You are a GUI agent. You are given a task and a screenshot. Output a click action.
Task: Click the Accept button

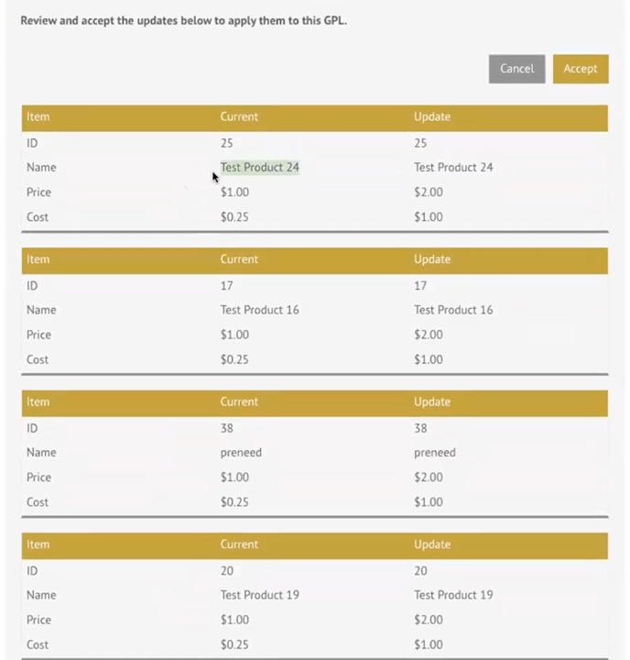(x=581, y=69)
